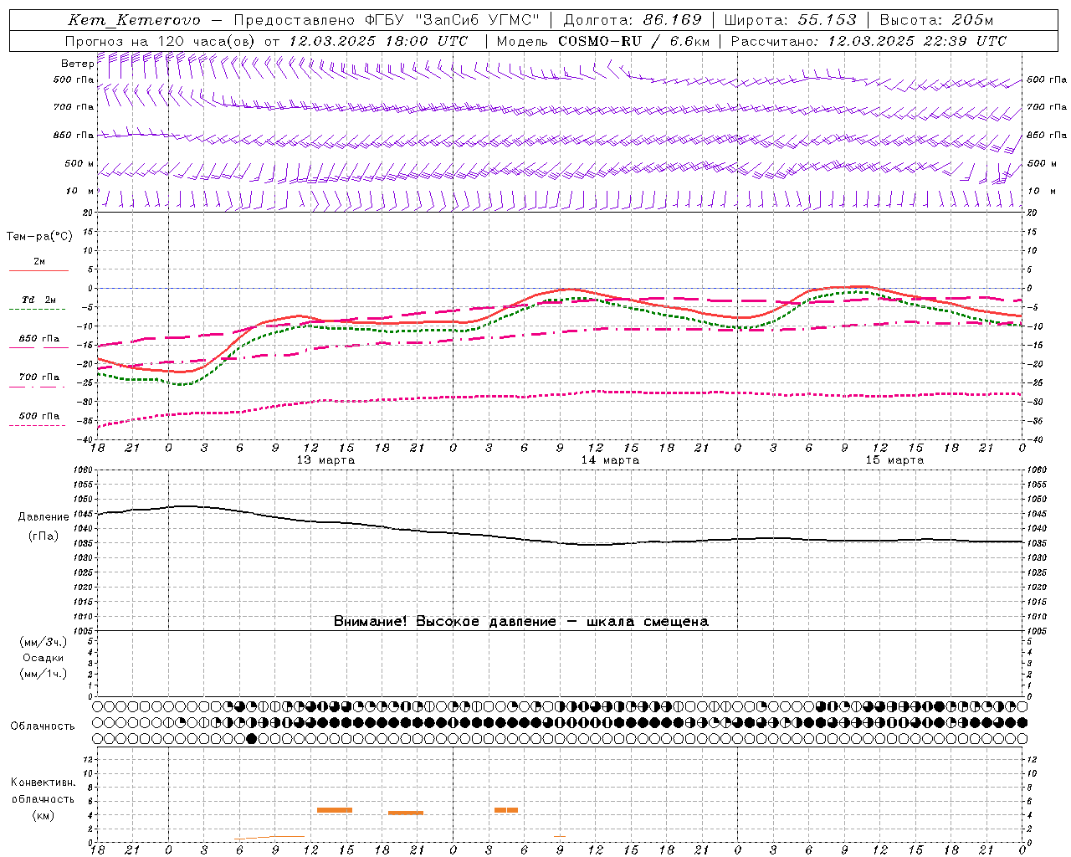Click the '(км)' convective cloud unit label

[44, 815]
